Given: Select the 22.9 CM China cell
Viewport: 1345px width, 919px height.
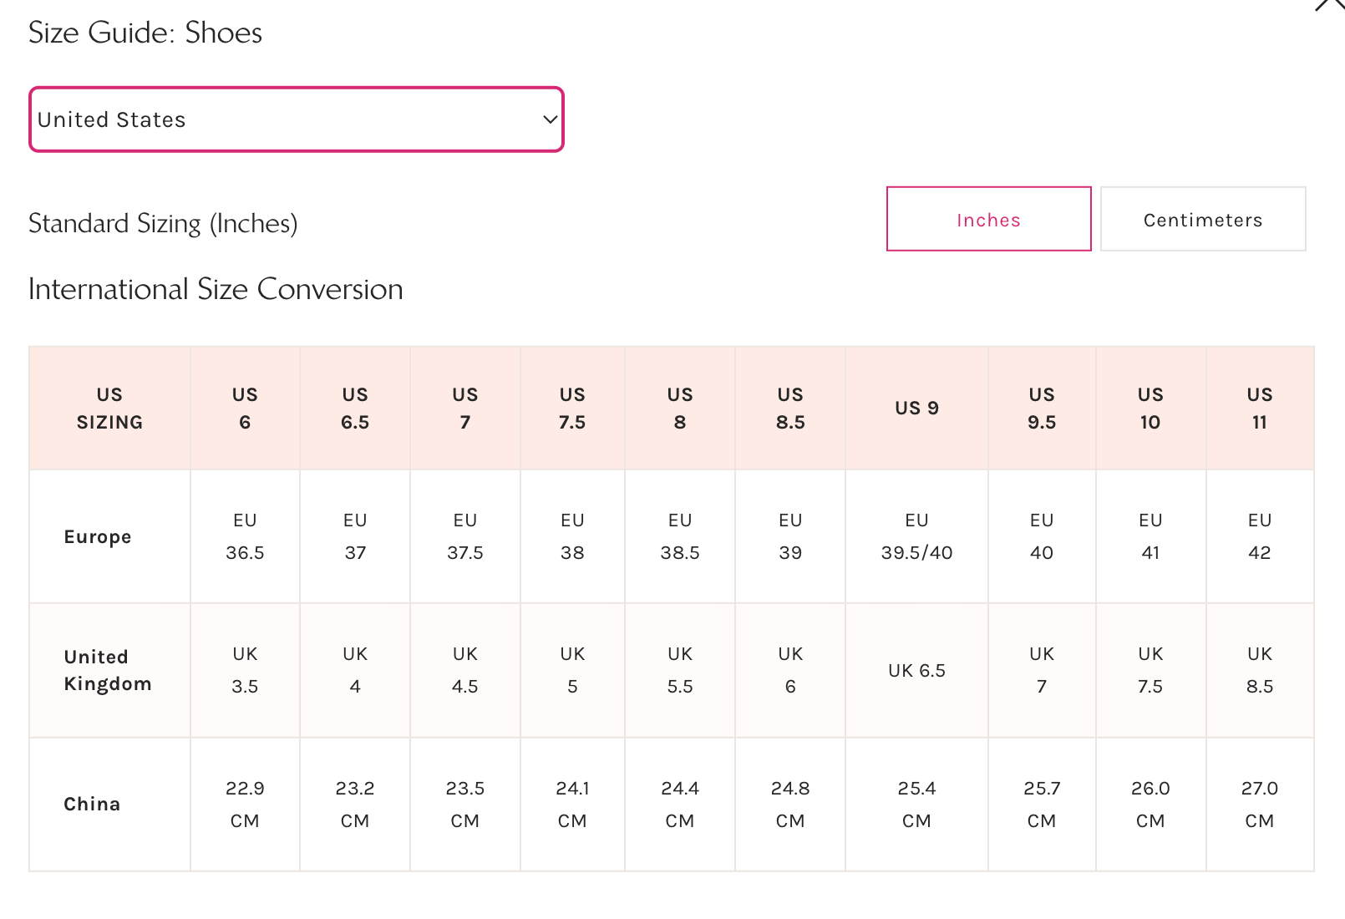Looking at the screenshot, I should [245, 804].
